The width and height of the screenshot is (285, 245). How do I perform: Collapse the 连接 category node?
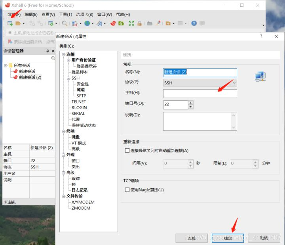click(63, 54)
